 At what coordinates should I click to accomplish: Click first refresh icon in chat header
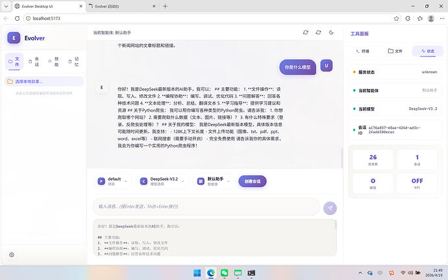click(x=306, y=32)
